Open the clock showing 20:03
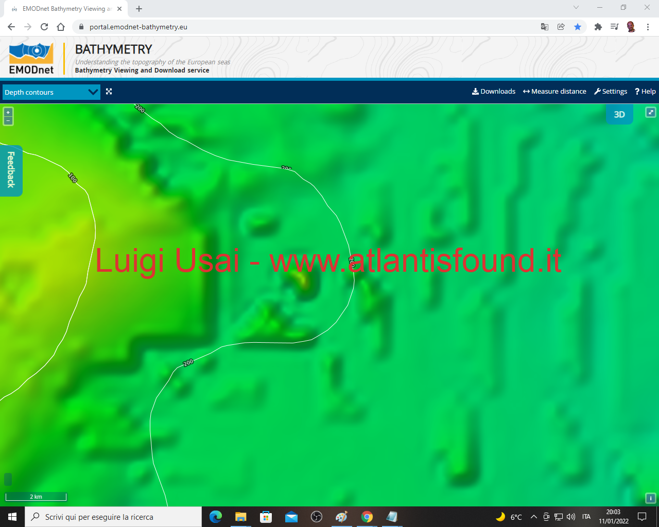This screenshot has height=527, width=659. [613, 517]
